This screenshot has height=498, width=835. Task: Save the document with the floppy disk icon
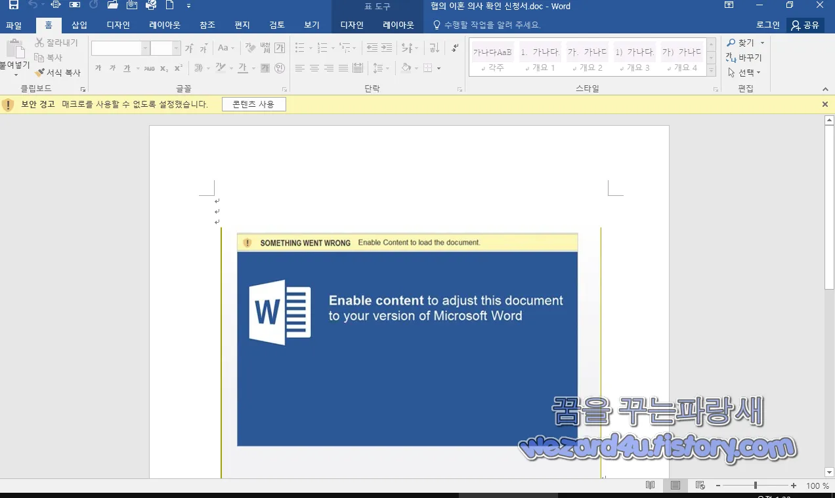[13, 5]
